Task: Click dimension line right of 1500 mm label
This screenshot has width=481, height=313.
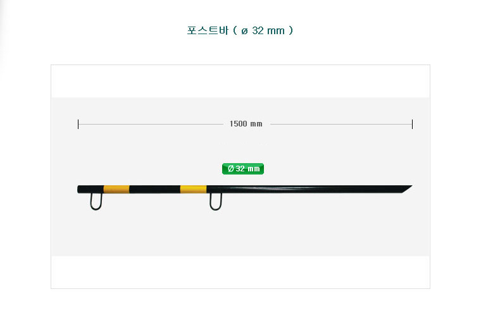Action: (341, 124)
